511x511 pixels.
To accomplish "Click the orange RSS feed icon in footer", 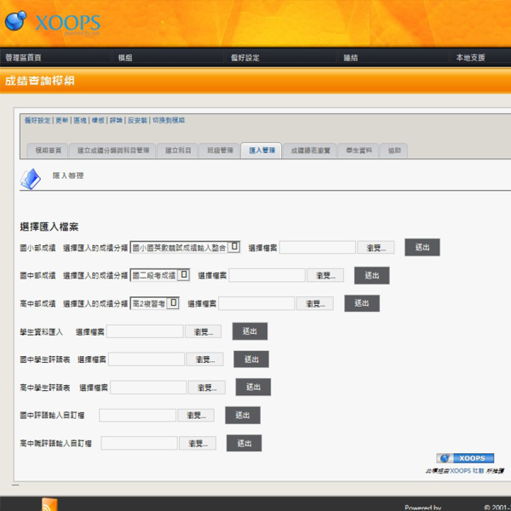I will tap(49, 504).
